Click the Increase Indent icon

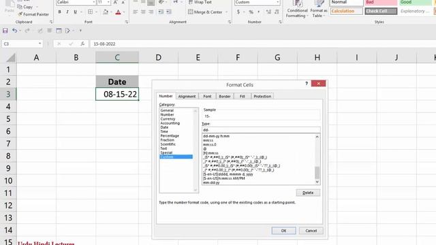click(169, 12)
